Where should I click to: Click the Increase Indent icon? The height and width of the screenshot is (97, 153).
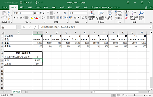(x=61, y=18)
